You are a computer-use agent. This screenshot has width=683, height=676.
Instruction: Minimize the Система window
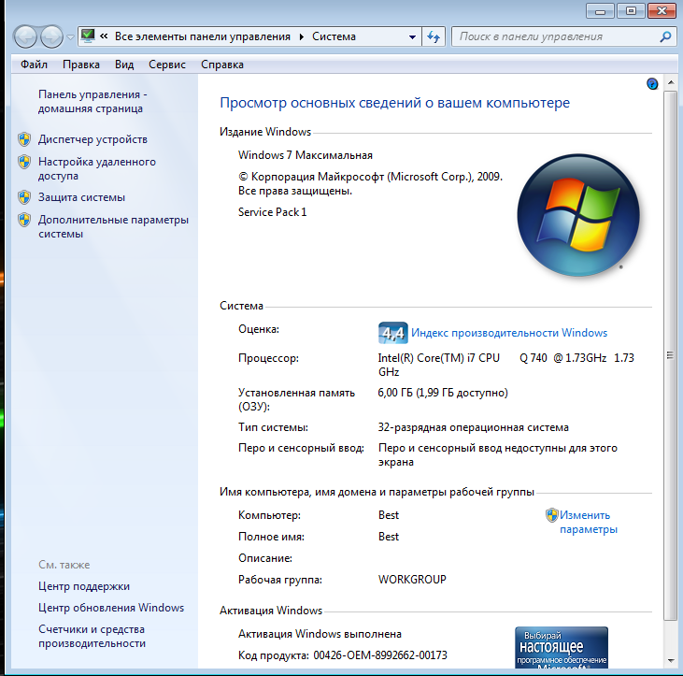(x=600, y=11)
